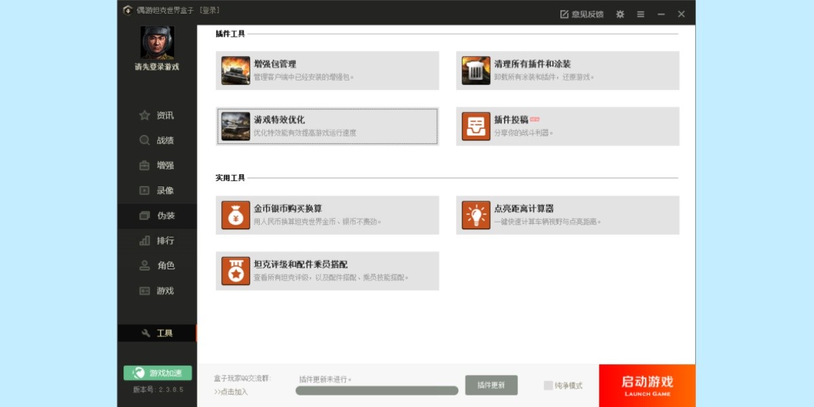The image size is (814, 407).
Task: Follow the >>点击加入 link
Action: pyautogui.click(x=231, y=391)
